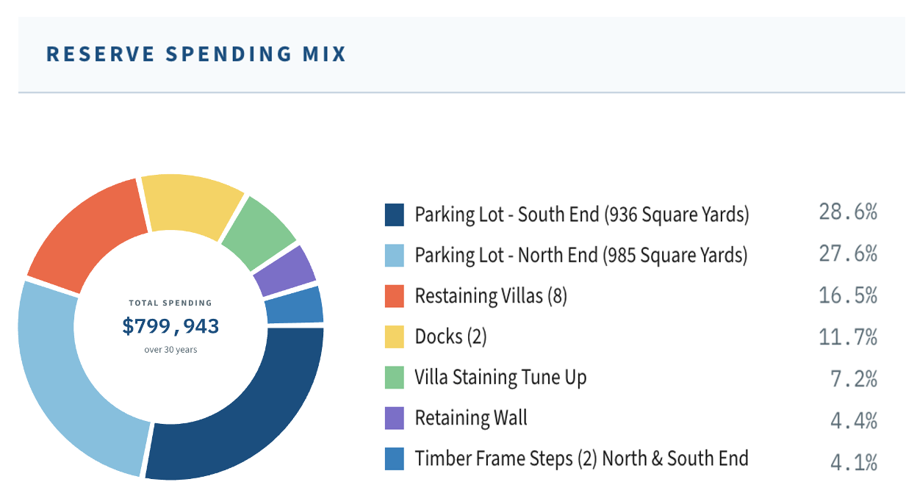917x504 pixels.
Task: Select the small medium-blue donut chart segment
Action: click(x=295, y=306)
